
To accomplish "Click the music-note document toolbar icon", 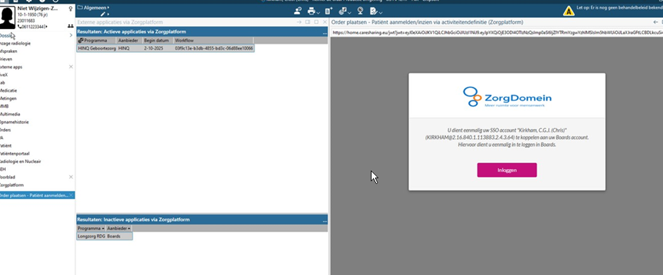I will 343,11.
